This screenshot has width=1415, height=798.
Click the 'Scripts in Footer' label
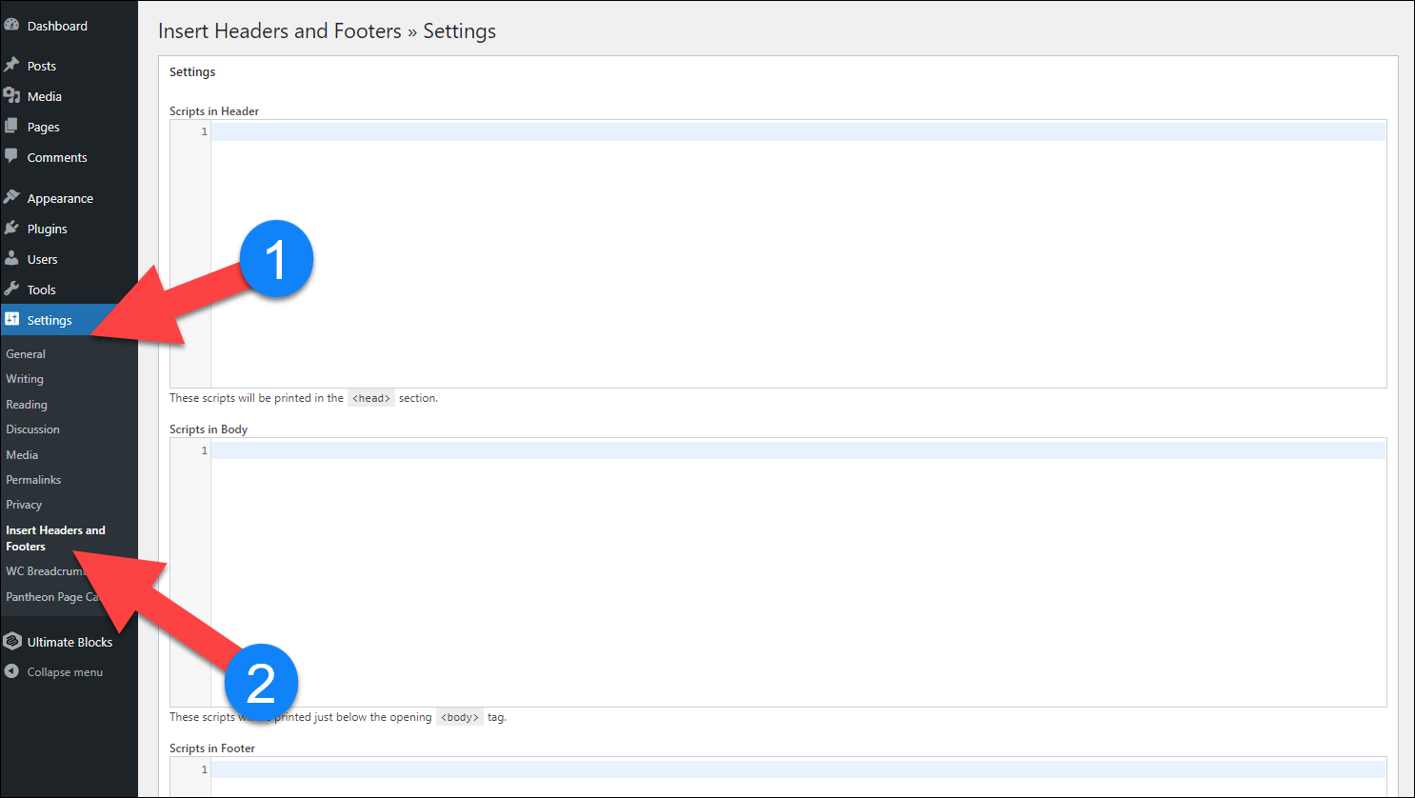pyautogui.click(x=212, y=748)
